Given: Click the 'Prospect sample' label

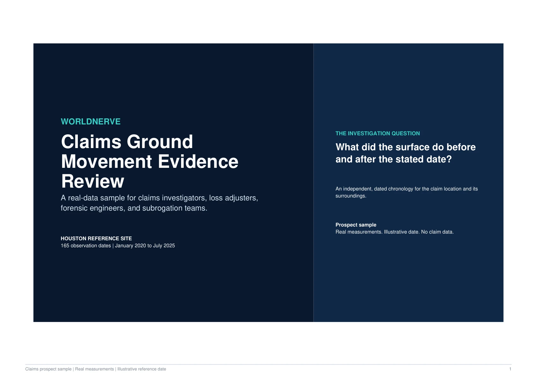Looking at the screenshot, I should click(356, 225).
